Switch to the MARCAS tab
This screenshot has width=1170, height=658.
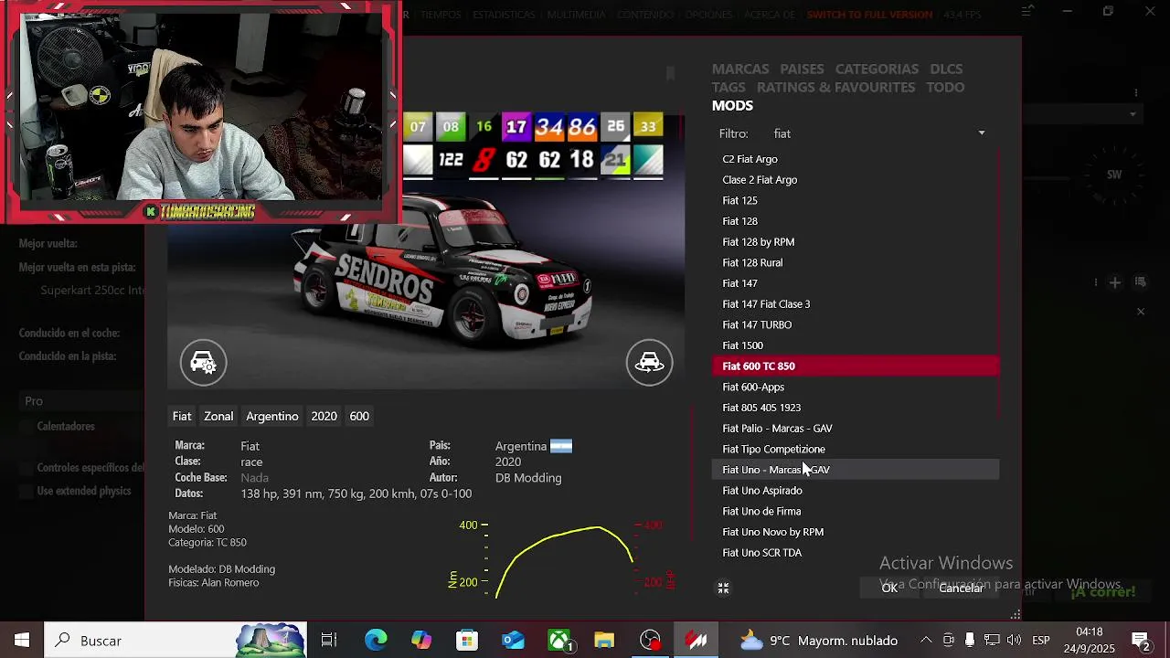pos(740,69)
